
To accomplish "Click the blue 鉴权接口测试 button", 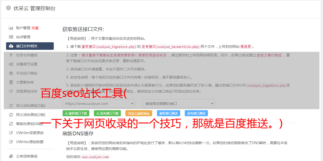I will click(x=169, y=113).
